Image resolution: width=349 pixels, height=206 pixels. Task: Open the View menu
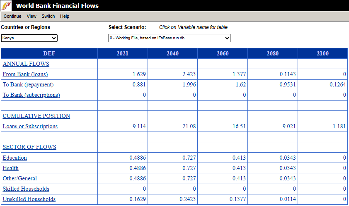32,16
